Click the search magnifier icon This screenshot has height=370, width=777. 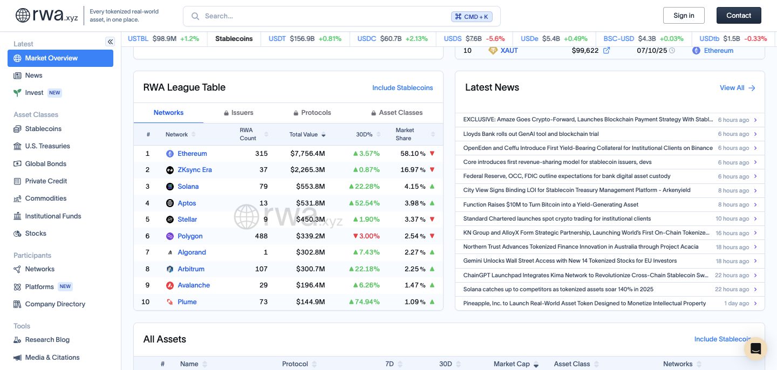(x=195, y=16)
